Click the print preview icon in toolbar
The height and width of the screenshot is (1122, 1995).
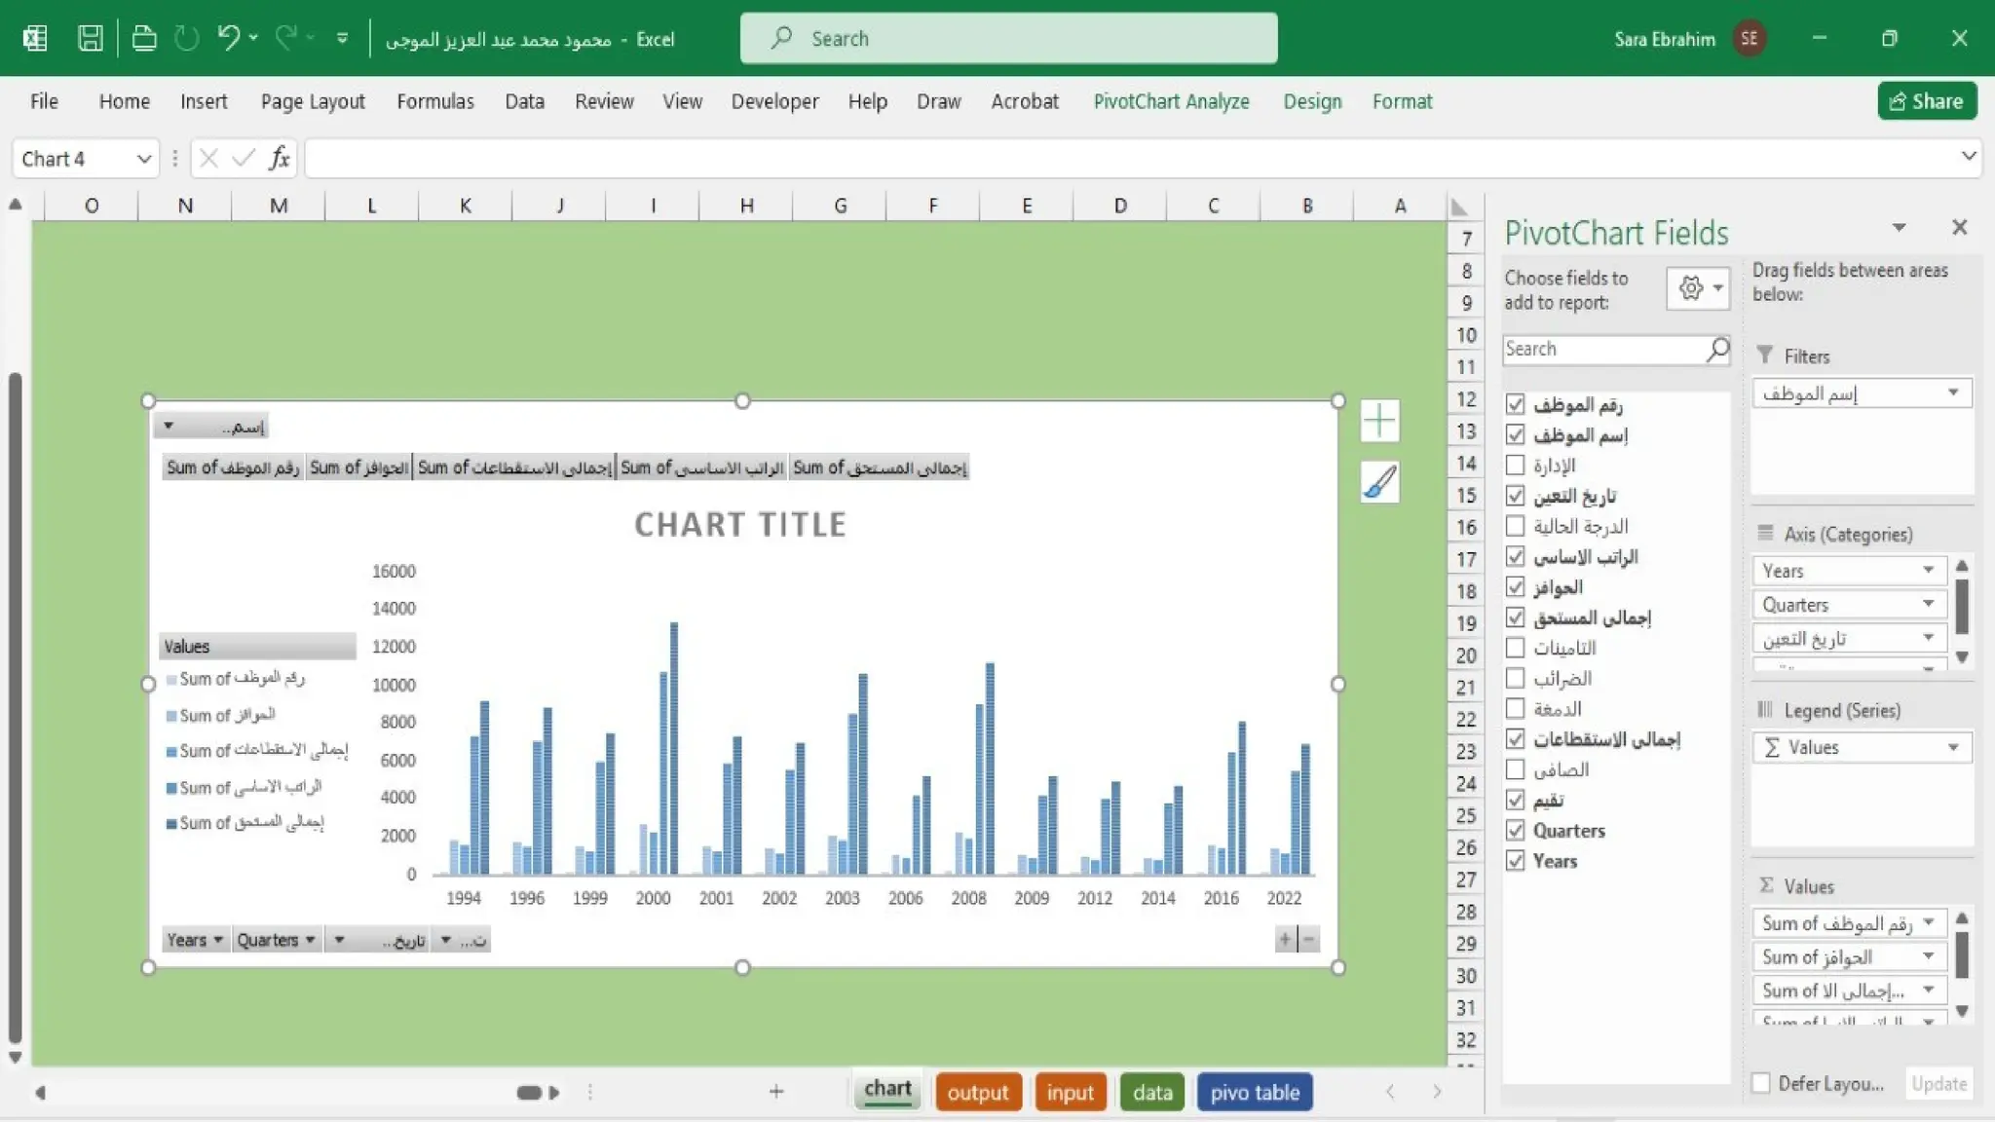144,39
